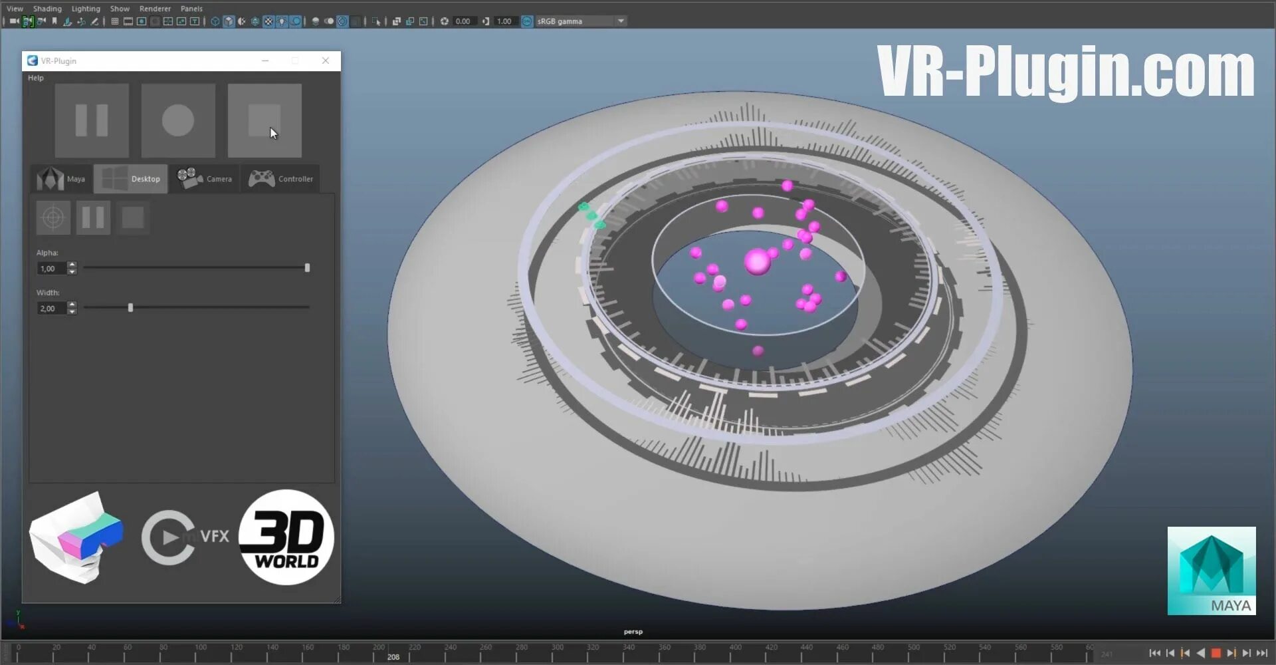Click X-Ray Active Components icon
The image size is (1276, 665).
point(410,21)
